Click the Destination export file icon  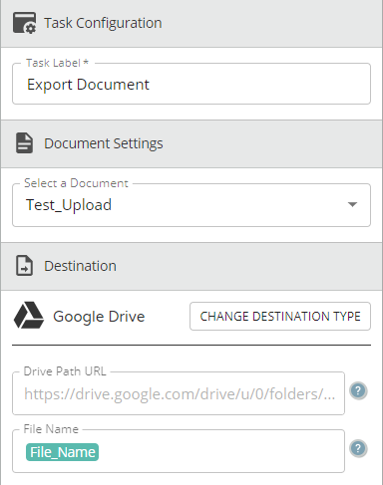point(24,266)
